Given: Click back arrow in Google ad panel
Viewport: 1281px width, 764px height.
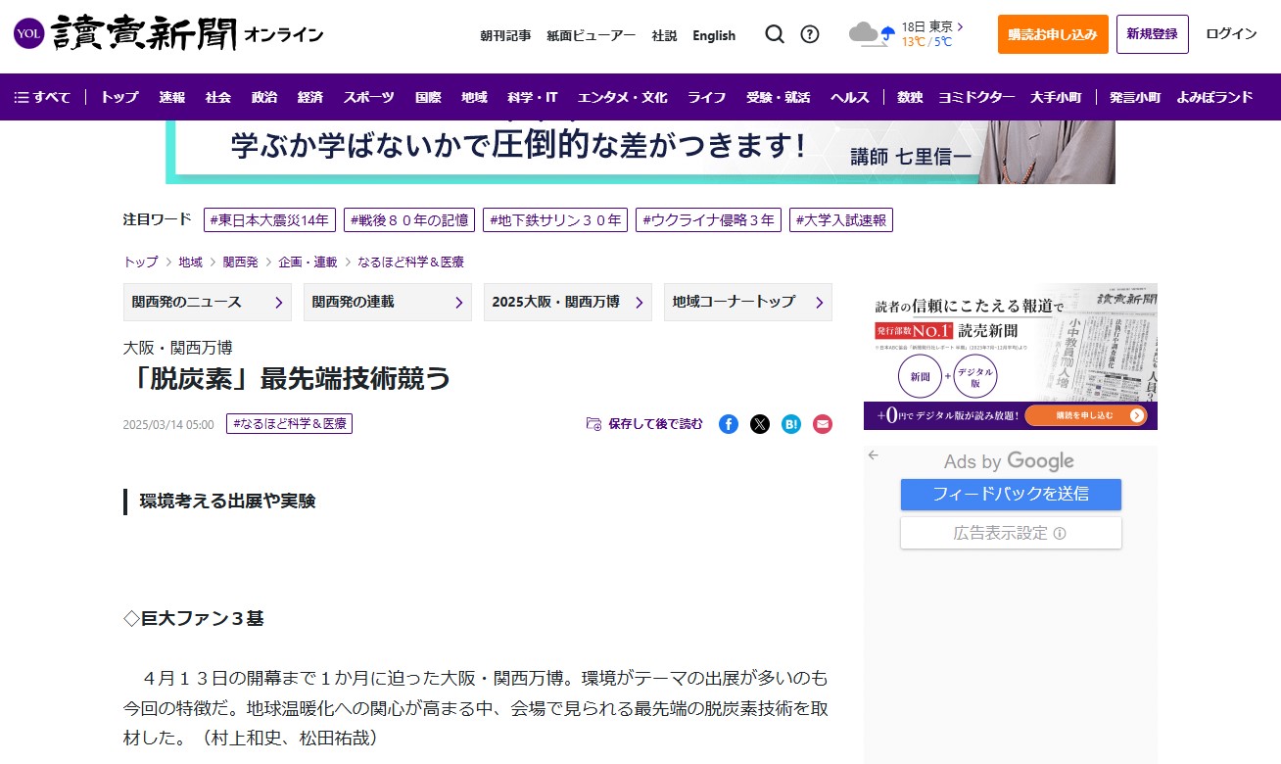Looking at the screenshot, I should [874, 454].
